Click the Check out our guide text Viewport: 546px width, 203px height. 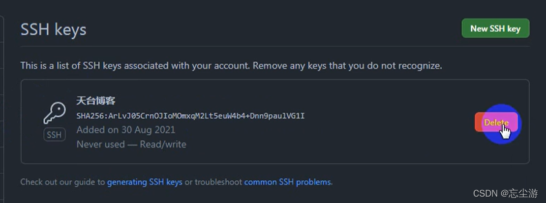63,182
